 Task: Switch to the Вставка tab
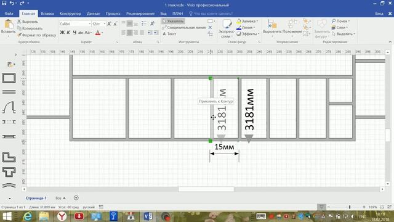(x=47, y=14)
